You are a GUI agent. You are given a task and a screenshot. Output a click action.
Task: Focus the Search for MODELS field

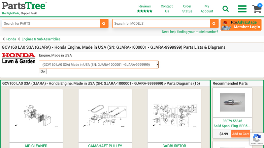[x=161, y=23]
